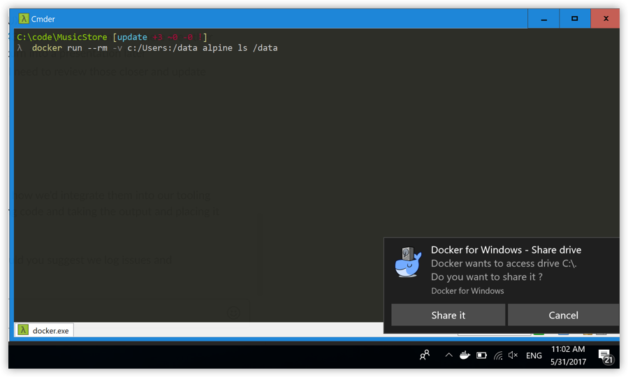The height and width of the screenshot is (377, 628).
Task: Open Action Center with 21 notifications
Action: (605, 356)
